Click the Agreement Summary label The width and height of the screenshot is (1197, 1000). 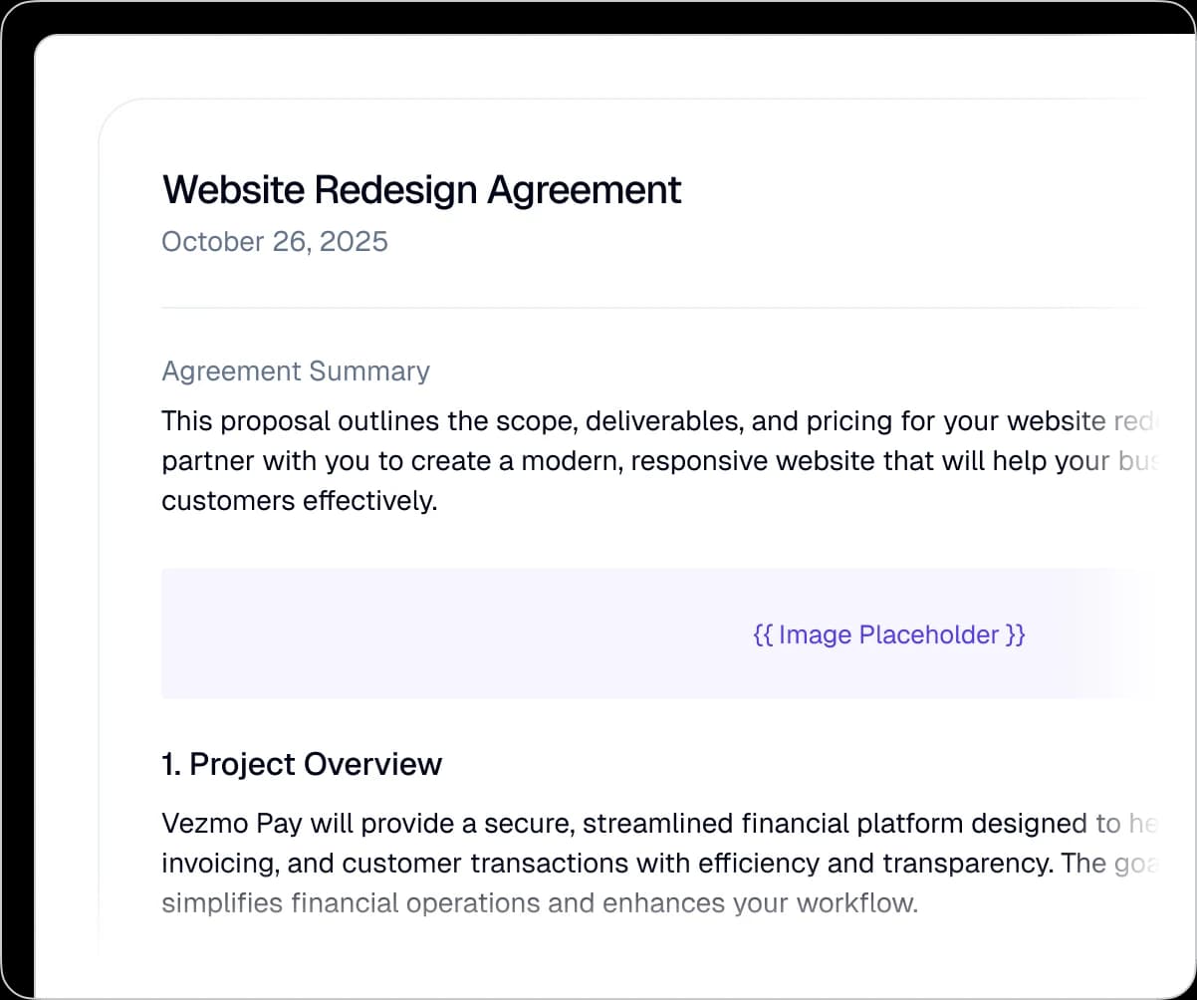(296, 371)
